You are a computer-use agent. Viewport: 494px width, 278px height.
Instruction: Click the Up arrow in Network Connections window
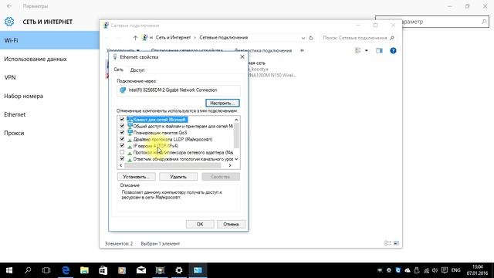[135, 38]
